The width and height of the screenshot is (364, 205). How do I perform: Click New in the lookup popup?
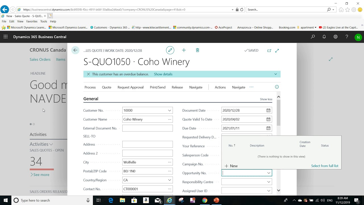coord(231,166)
